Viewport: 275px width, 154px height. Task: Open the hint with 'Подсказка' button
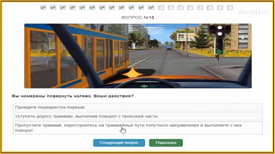(166, 142)
